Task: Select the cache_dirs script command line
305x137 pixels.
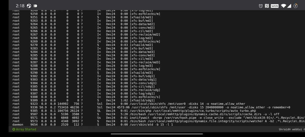Action: click(x=204, y=114)
